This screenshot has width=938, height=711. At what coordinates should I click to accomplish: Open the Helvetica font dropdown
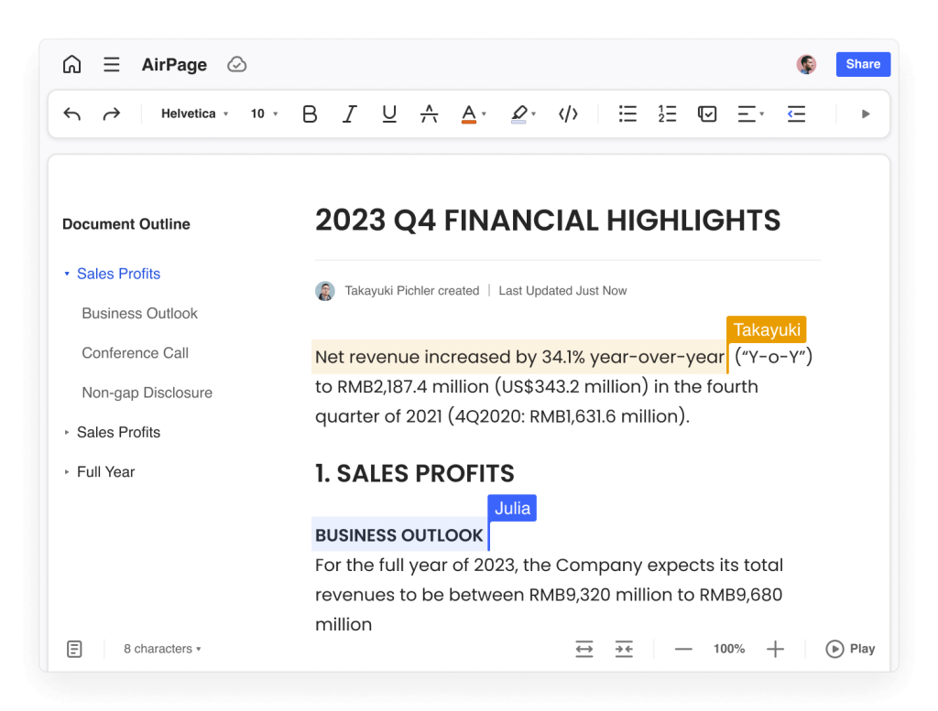point(194,113)
